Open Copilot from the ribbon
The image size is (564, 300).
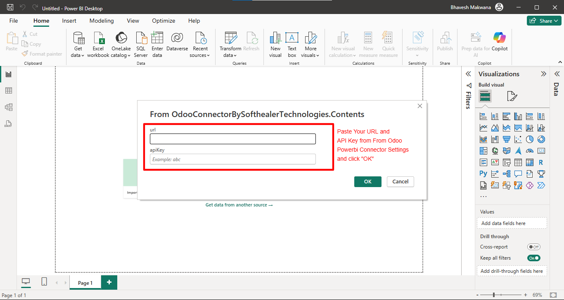tap(500, 42)
